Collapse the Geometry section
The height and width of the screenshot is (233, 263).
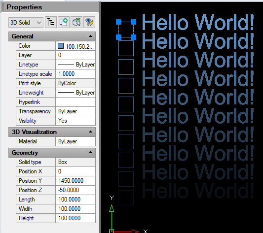tap(90, 152)
